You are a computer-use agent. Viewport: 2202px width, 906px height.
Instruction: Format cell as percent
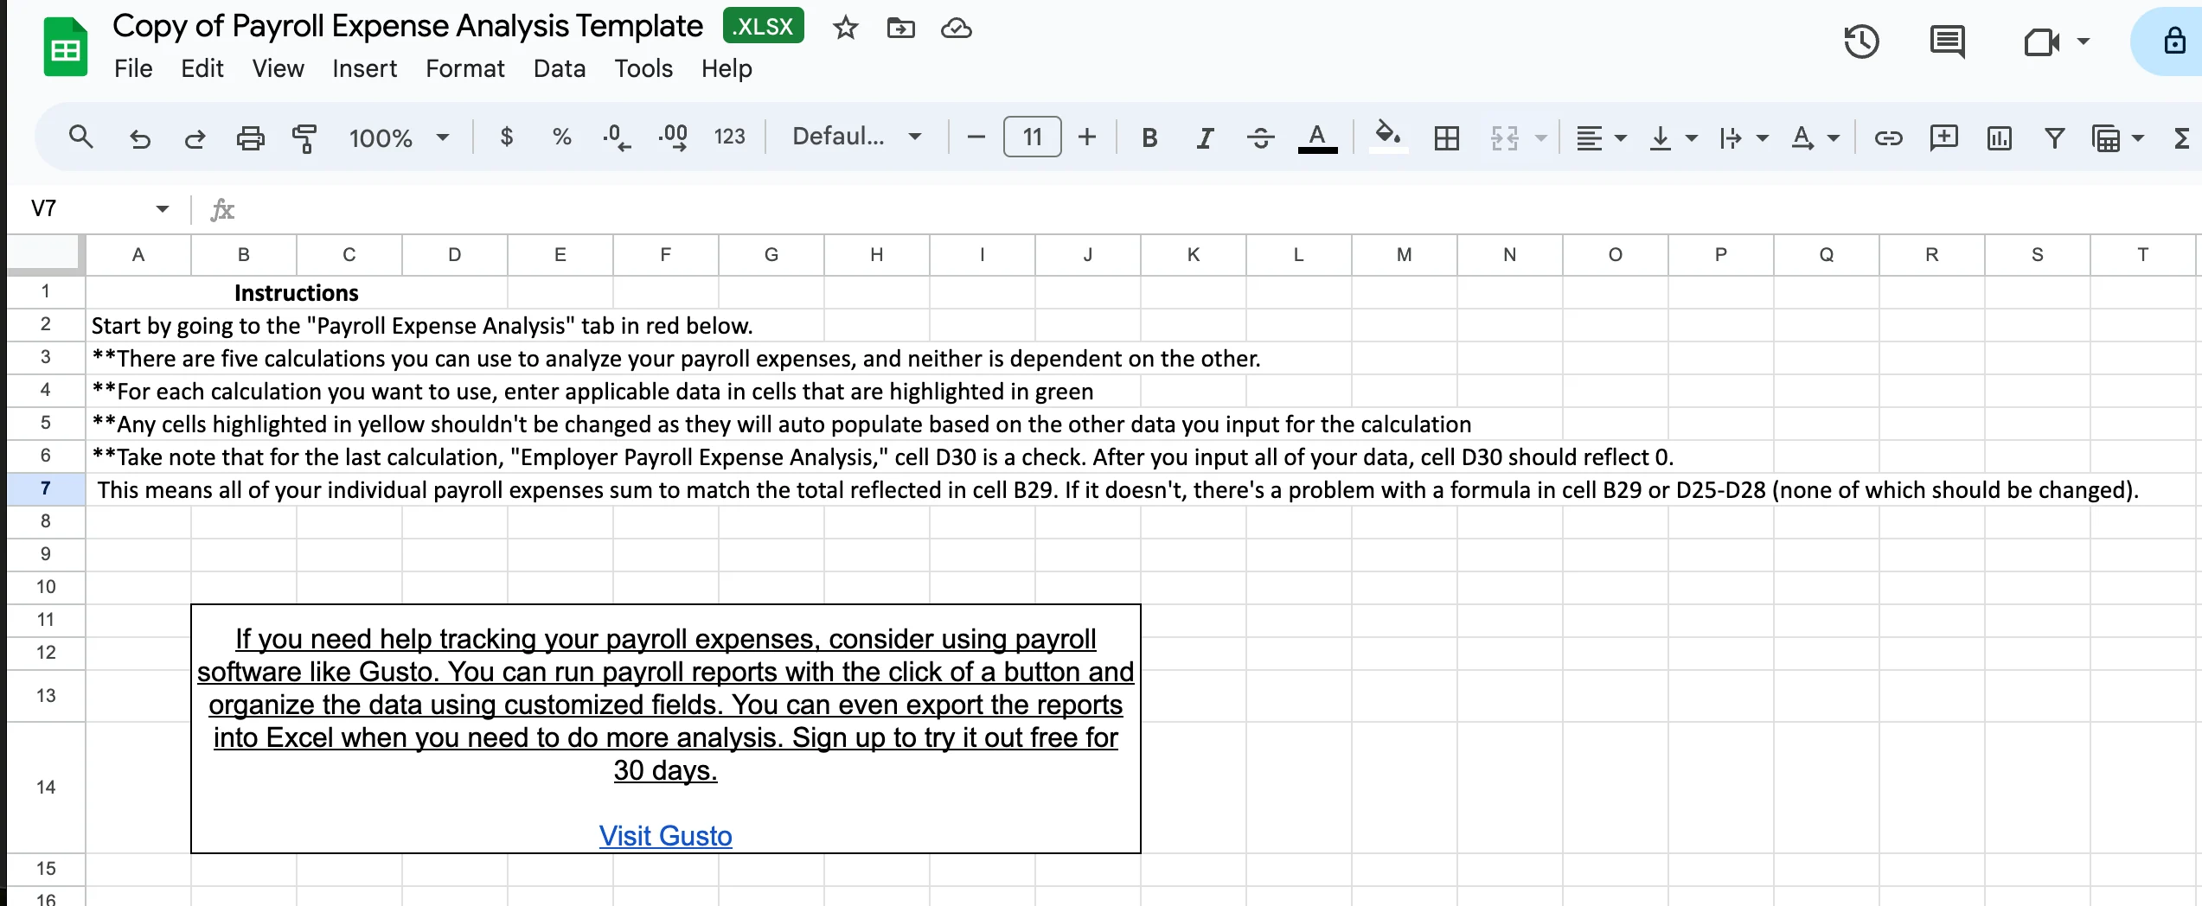coord(562,137)
